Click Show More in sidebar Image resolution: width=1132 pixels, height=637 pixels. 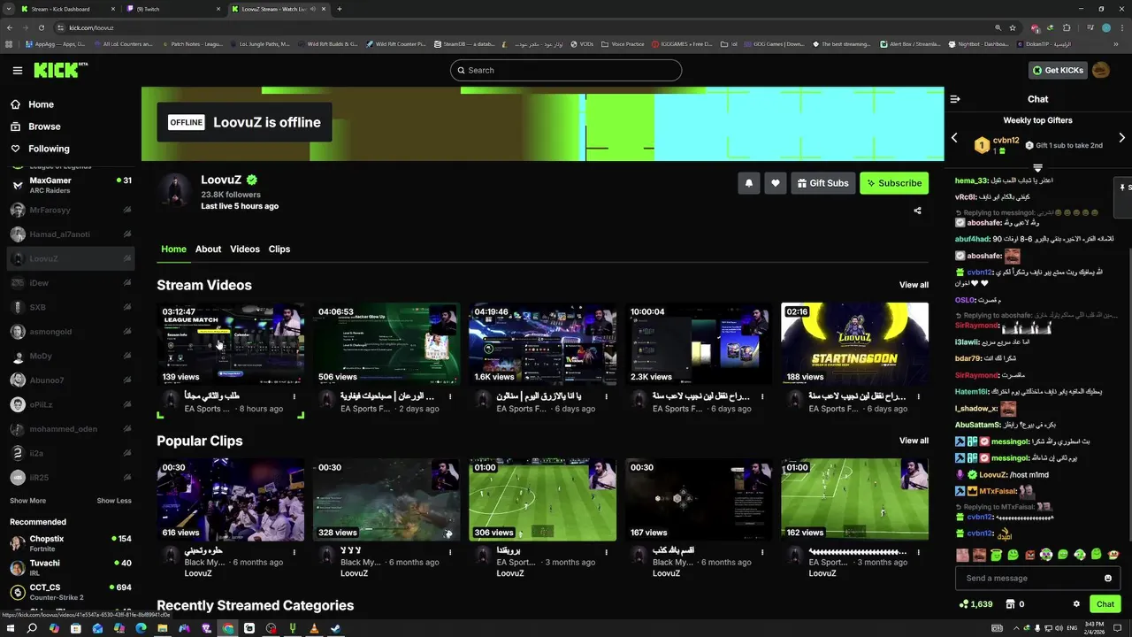pyautogui.click(x=27, y=501)
